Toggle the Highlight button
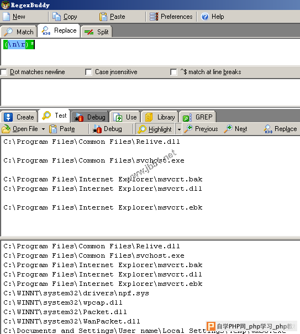Screen dimensions: 300x334 click(x=155, y=129)
